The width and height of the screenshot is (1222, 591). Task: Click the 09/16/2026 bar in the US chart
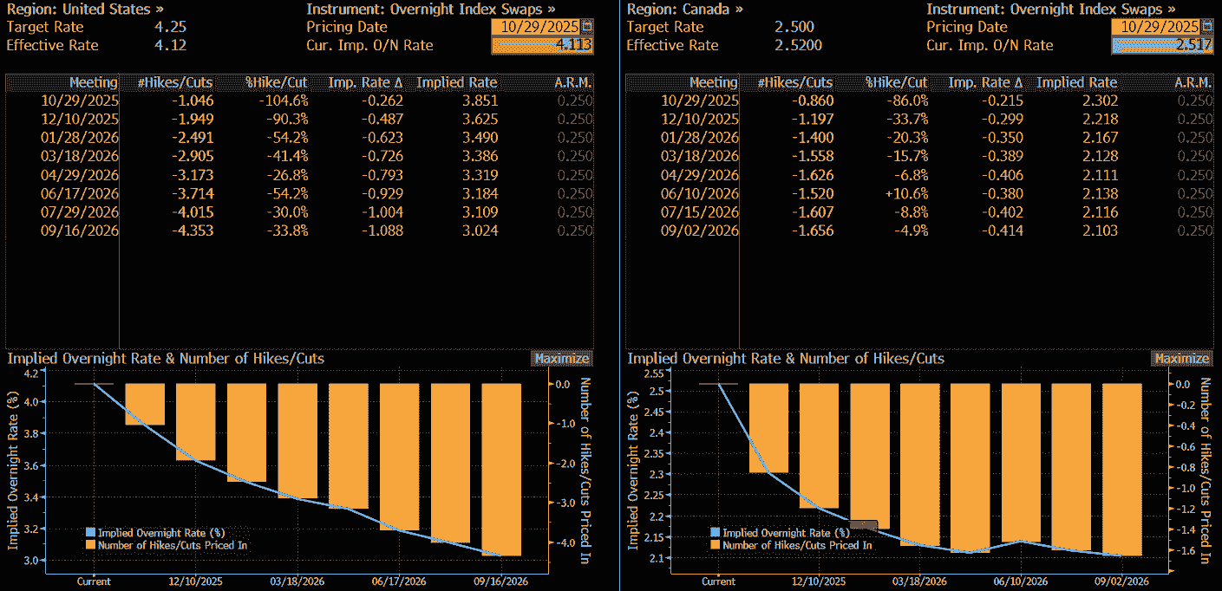tap(503, 468)
